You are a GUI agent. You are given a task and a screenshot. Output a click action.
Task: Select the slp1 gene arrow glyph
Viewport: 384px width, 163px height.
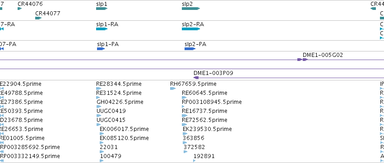[102, 9]
